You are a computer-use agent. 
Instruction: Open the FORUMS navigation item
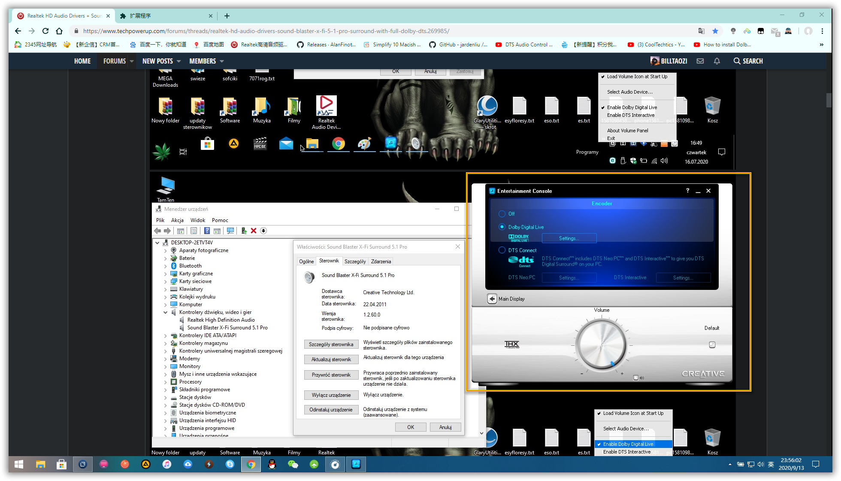point(115,61)
